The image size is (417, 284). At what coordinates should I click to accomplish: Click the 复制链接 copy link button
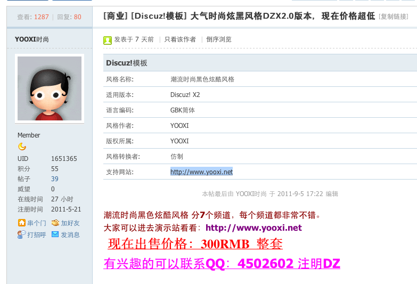[x=394, y=17]
